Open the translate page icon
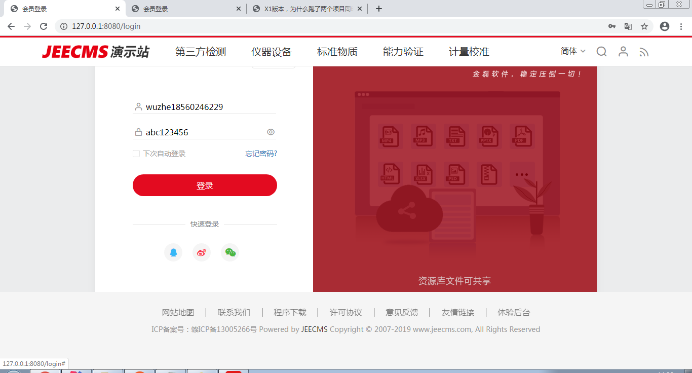 click(628, 26)
